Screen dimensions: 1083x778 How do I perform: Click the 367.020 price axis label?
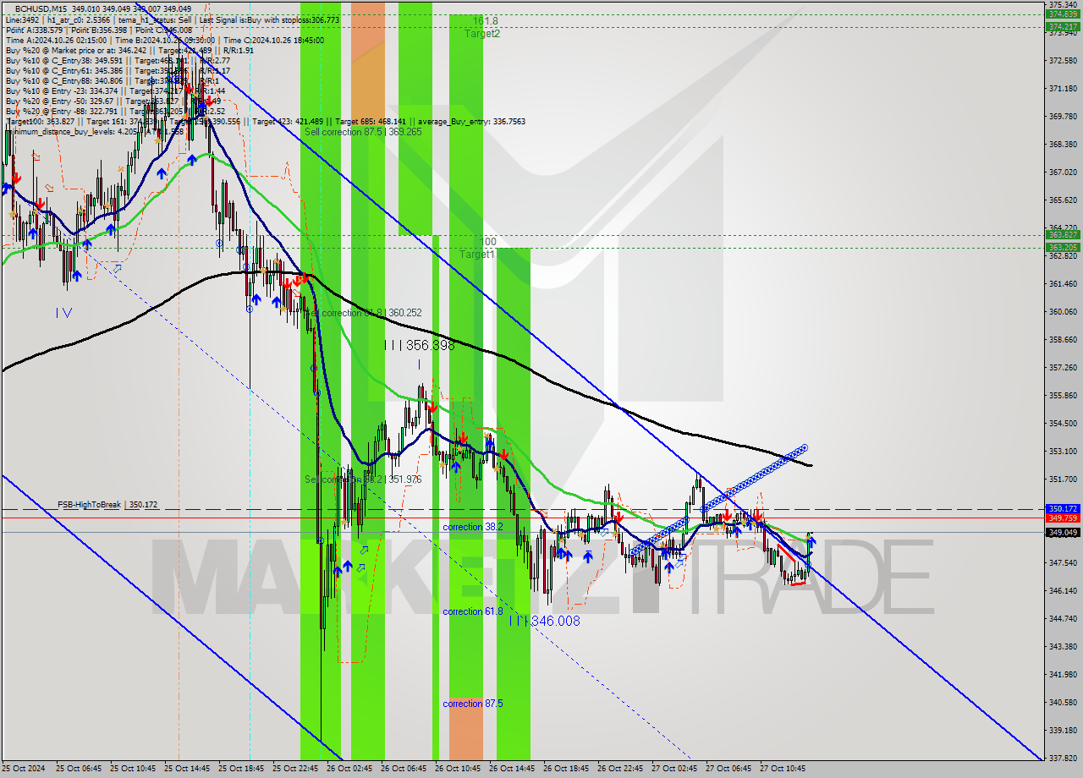[x=1063, y=173]
